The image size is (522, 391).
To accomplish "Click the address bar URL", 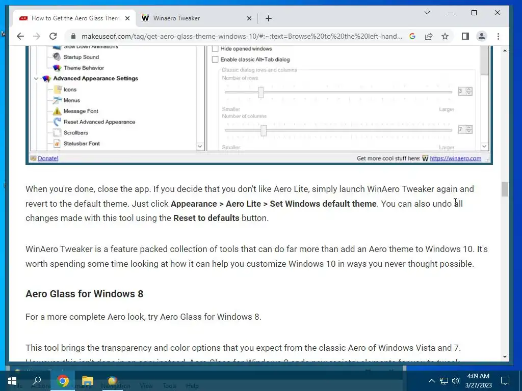I will pyautogui.click(x=242, y=36).
